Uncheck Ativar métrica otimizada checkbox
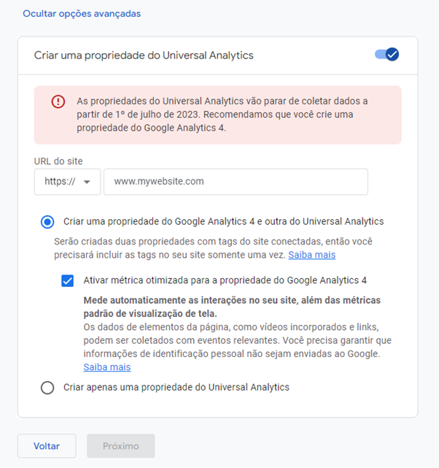The height and width of the screenshot is (468, 439). (x=68, y=280)
